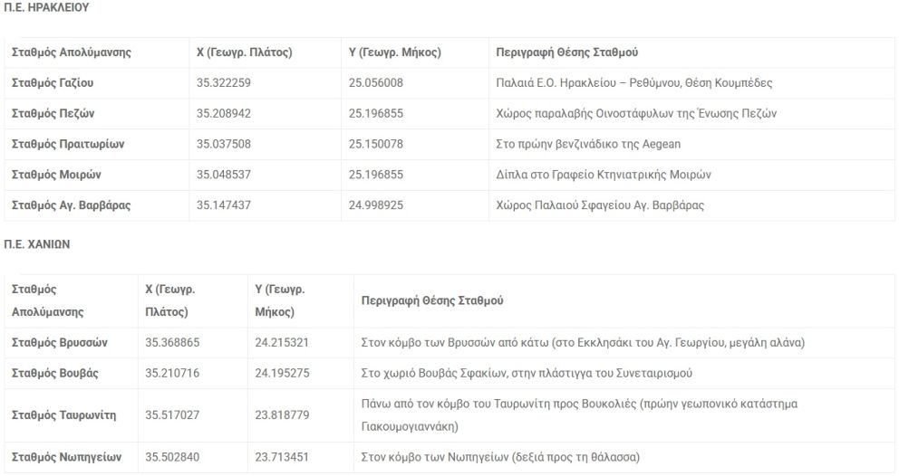899x476 pixels.
Task: Click longitude value 24.215321
Action: [282, 343]
